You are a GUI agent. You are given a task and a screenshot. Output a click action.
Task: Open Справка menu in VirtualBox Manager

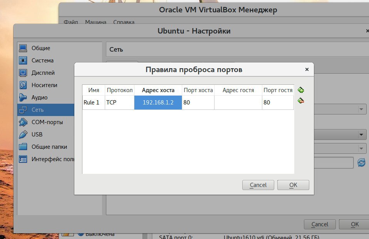(124, 22)
